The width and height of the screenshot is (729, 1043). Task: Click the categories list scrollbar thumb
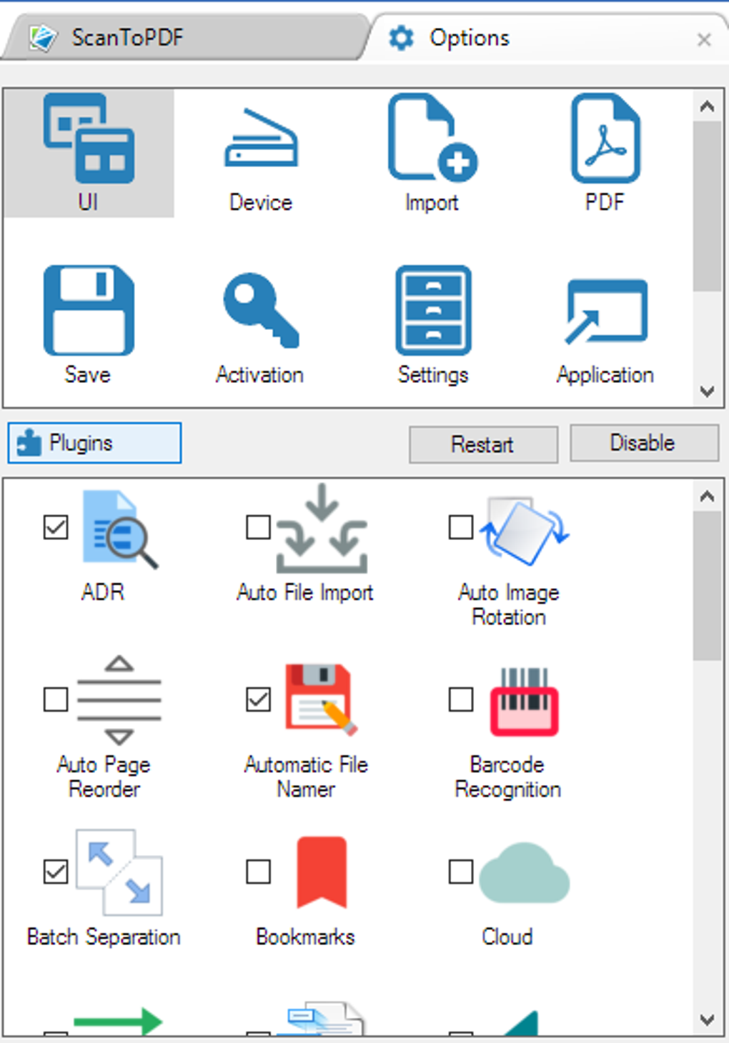pyautogui.click(x=707, y=206)
